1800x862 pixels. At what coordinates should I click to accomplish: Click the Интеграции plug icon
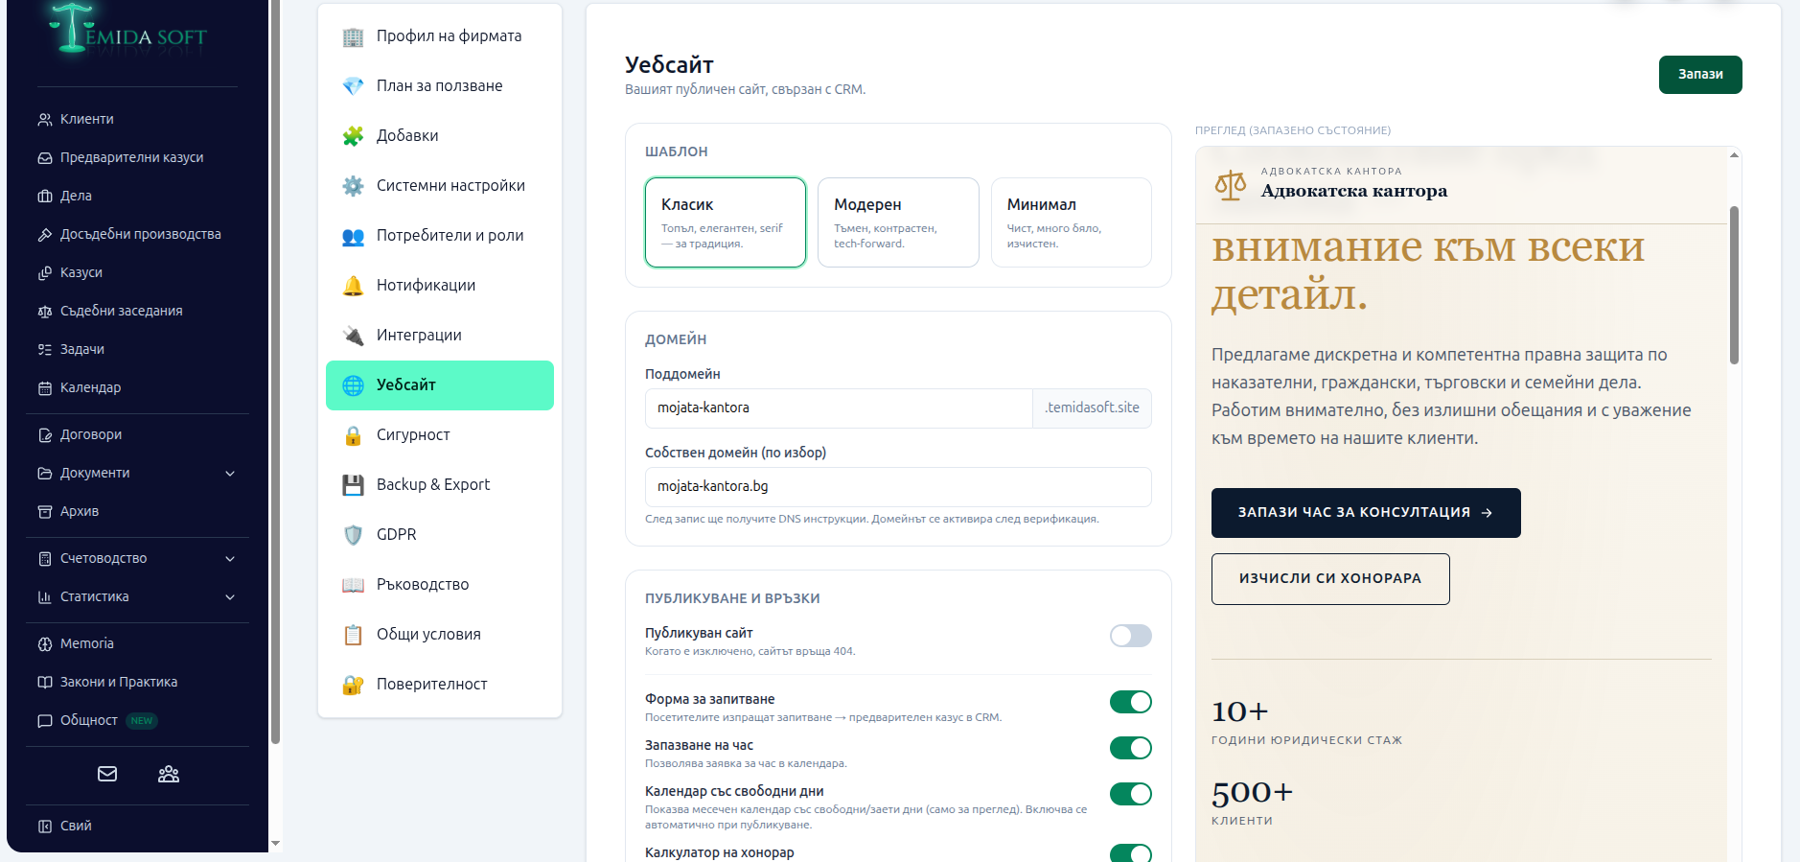pos(353,336)
